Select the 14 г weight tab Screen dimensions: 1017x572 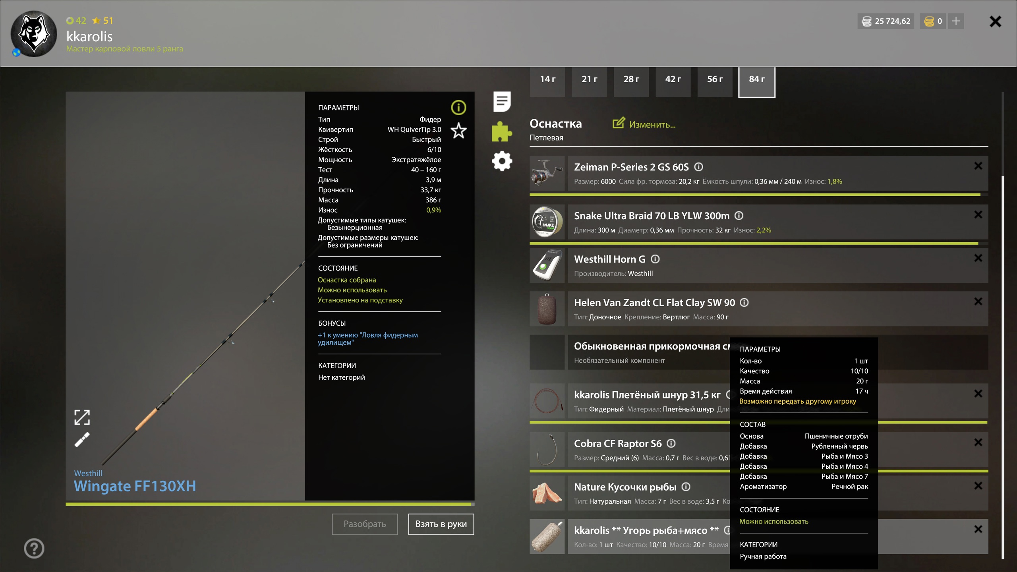point(547,81)
